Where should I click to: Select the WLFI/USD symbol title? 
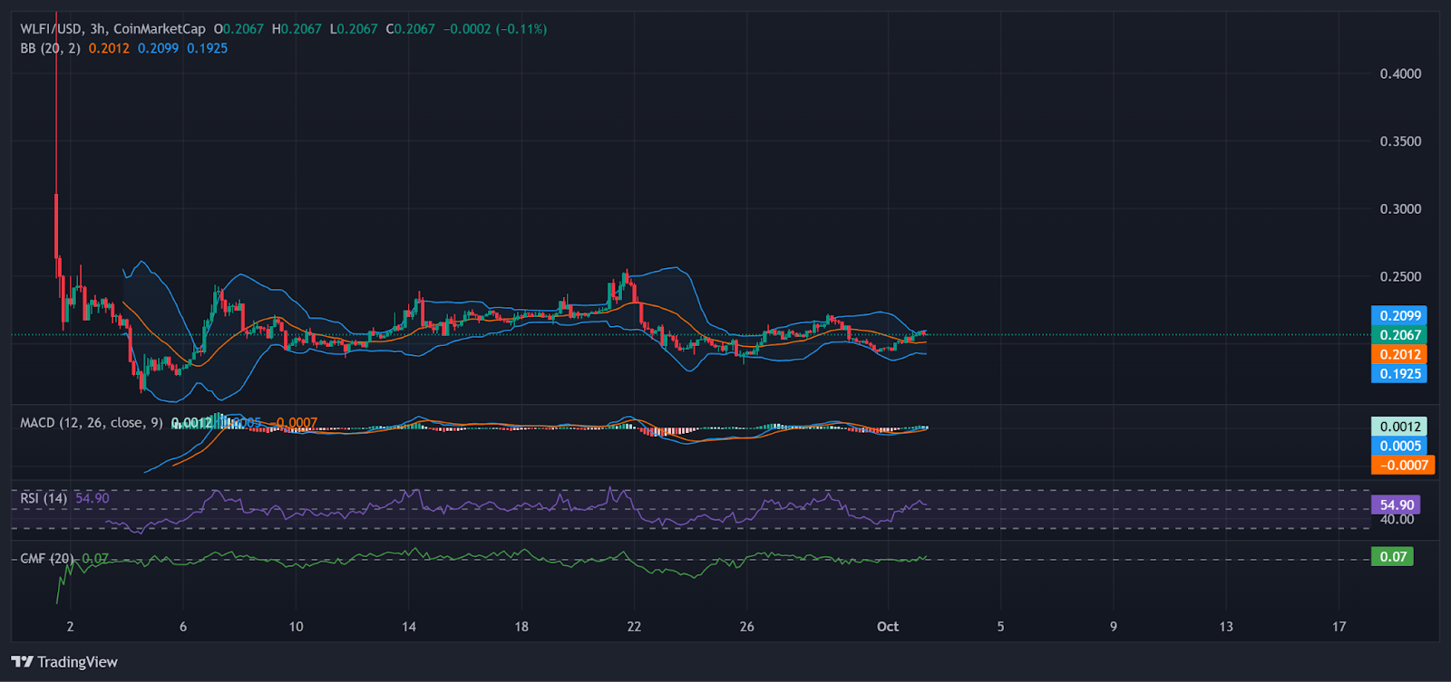[53, 29]
